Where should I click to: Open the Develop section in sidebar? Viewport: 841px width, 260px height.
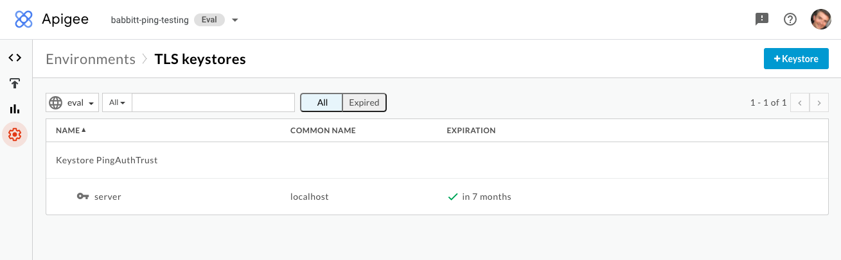click(x=15, y=58)
